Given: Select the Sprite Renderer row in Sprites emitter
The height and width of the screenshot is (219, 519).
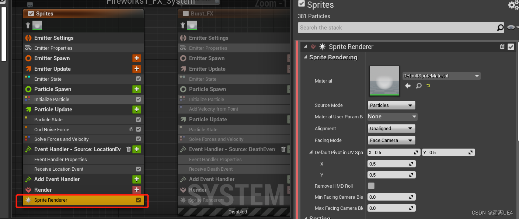Looking at the screenshot, I should click(83, 200).
